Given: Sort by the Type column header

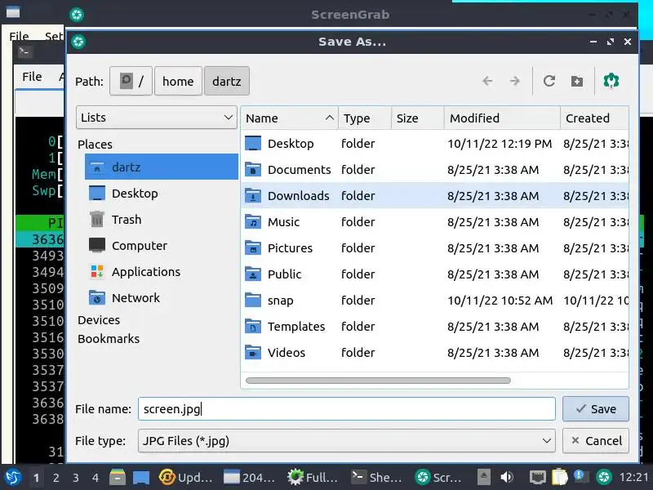Looking at the screenshot, I should [365, 118].
